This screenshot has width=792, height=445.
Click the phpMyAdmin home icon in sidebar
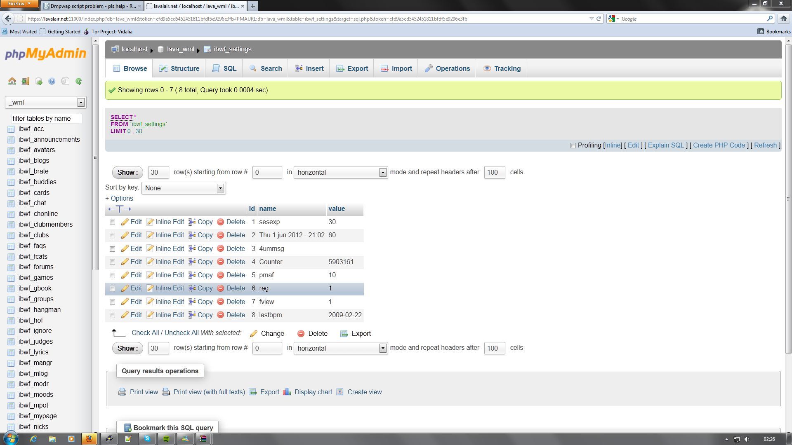(x=12, y=81)
